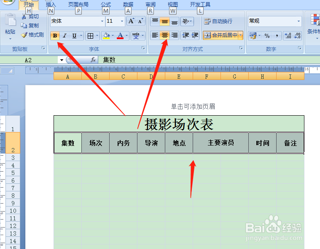This screenshot has height=249, width=320.
Task: Toggle center horizontal alignment
Action: tap(165, 35)
